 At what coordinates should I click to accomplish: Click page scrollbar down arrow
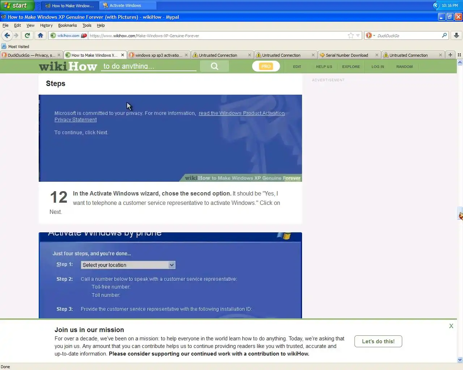[x=460, y=360]
